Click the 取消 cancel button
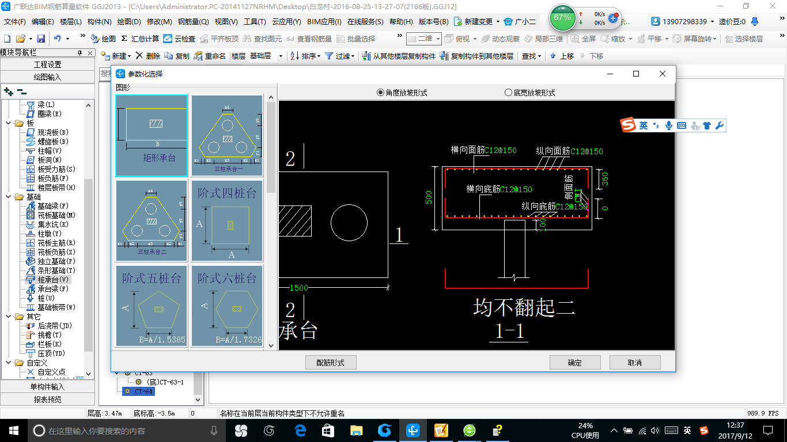This screenshot has height=442, width=787. point(635,362)
